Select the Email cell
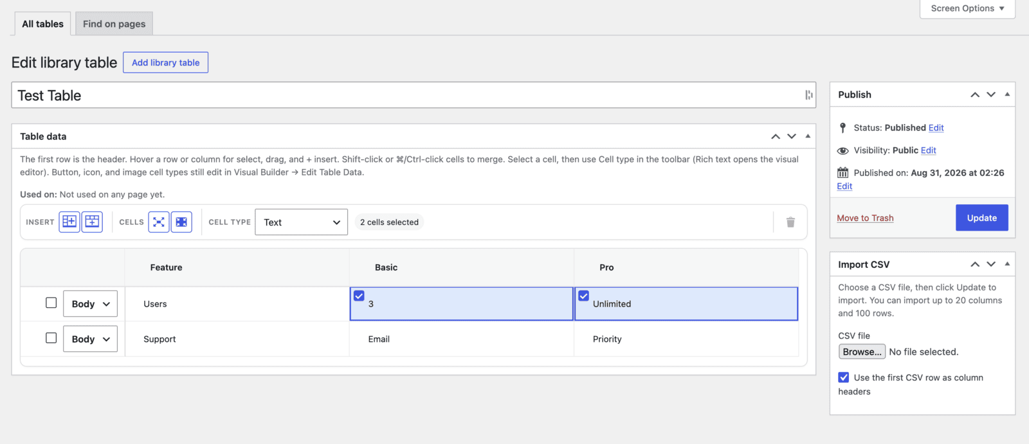The height and width of the screenshot is (444, 1029). click(461, 339)
